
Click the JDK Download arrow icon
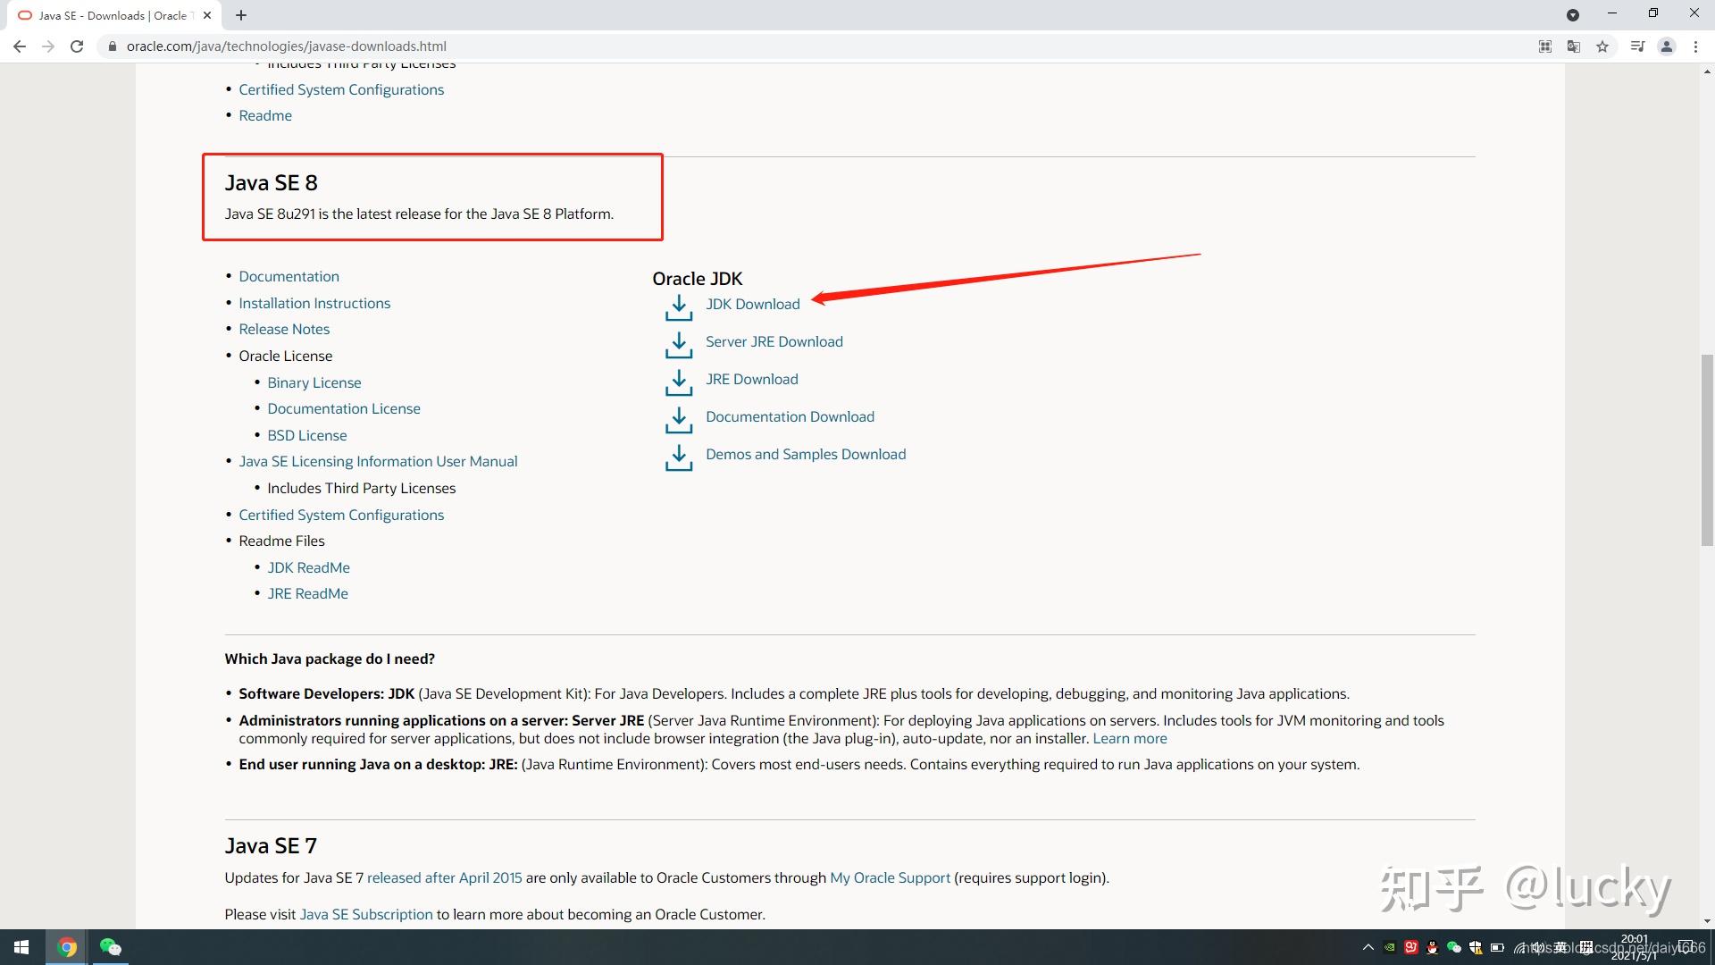679,306
